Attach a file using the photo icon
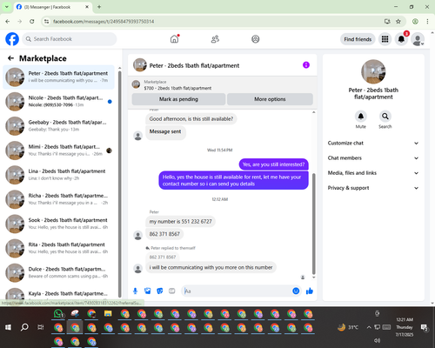The width and height of the screenshot is (435, 348). [x=148, y=291]
